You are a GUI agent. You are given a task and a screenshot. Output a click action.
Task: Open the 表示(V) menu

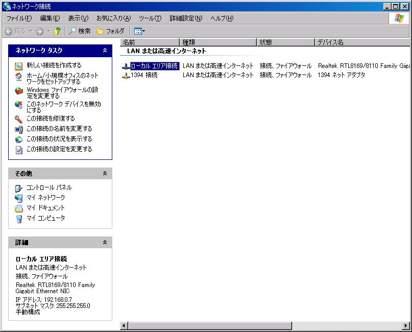(78, 18)
